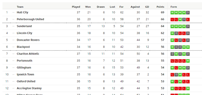
Task: Click the Form column header
Action: [174, 7]
